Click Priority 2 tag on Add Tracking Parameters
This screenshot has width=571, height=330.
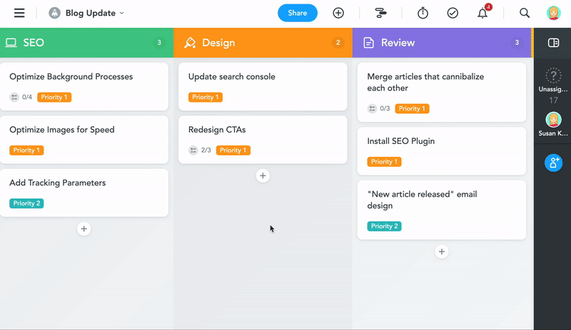click(26, 203)
